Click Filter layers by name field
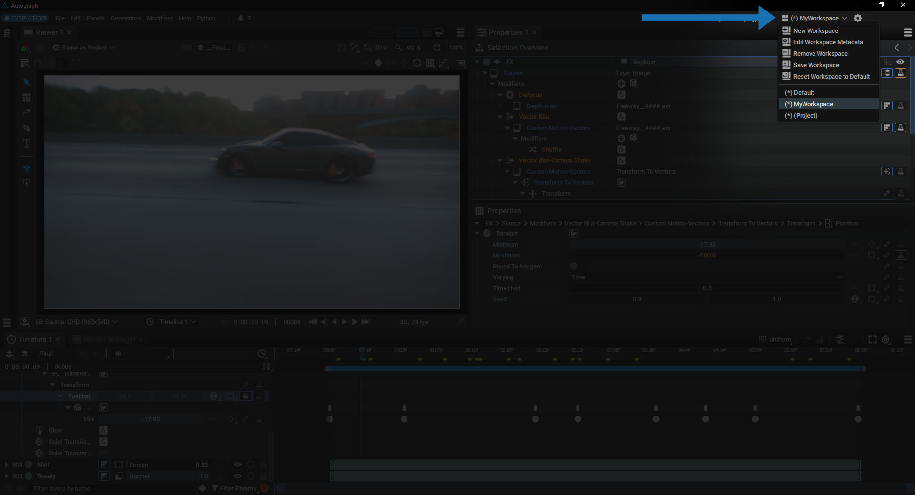This screenshot has height=495, width=915. click(x=112, y=488)
